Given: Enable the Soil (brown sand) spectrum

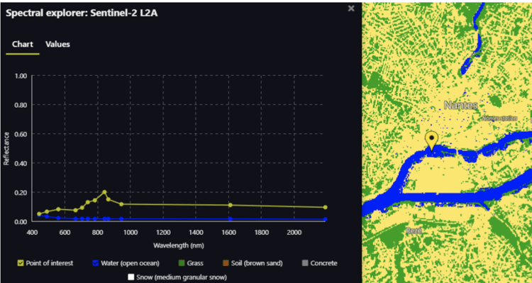Looking at the screenshot, I should pos(226,263).
